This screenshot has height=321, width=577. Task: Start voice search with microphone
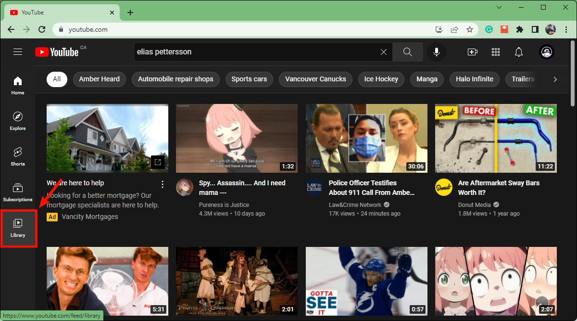[437, 52]
